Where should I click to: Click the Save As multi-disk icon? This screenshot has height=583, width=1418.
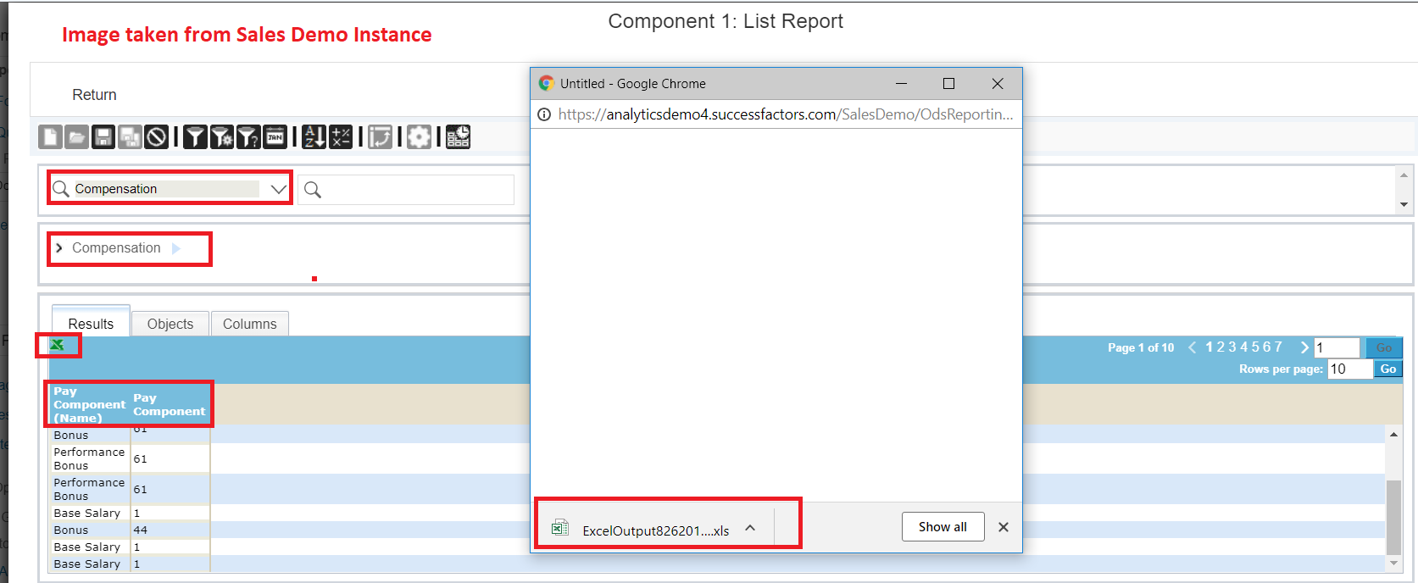tap(130, 136)
